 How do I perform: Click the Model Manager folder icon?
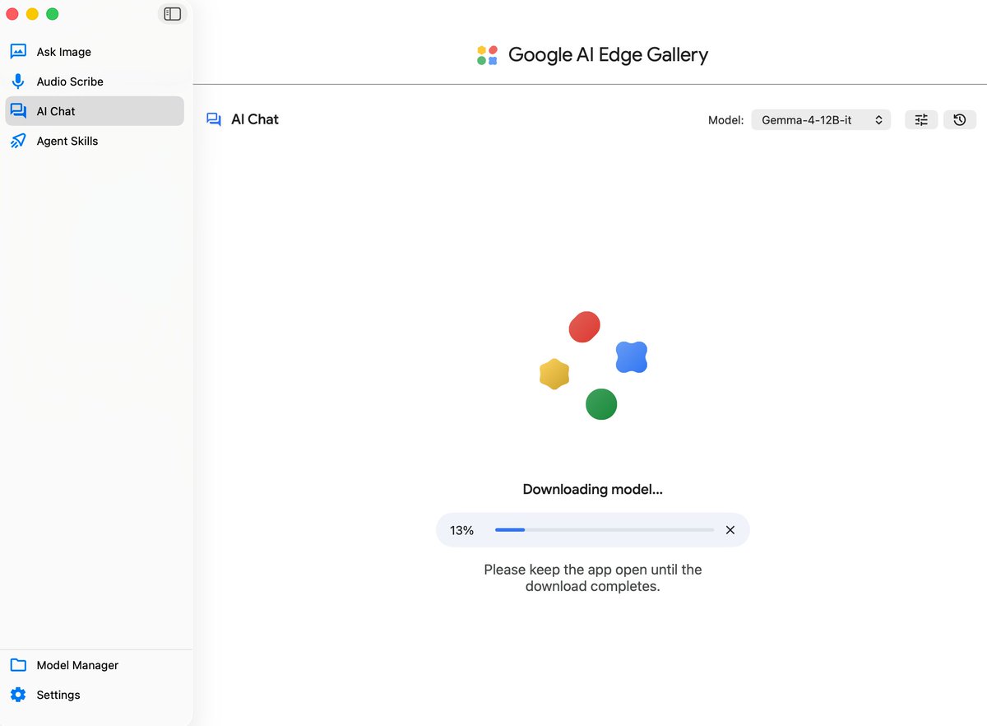pyautogui.click(x=18, y=665)
